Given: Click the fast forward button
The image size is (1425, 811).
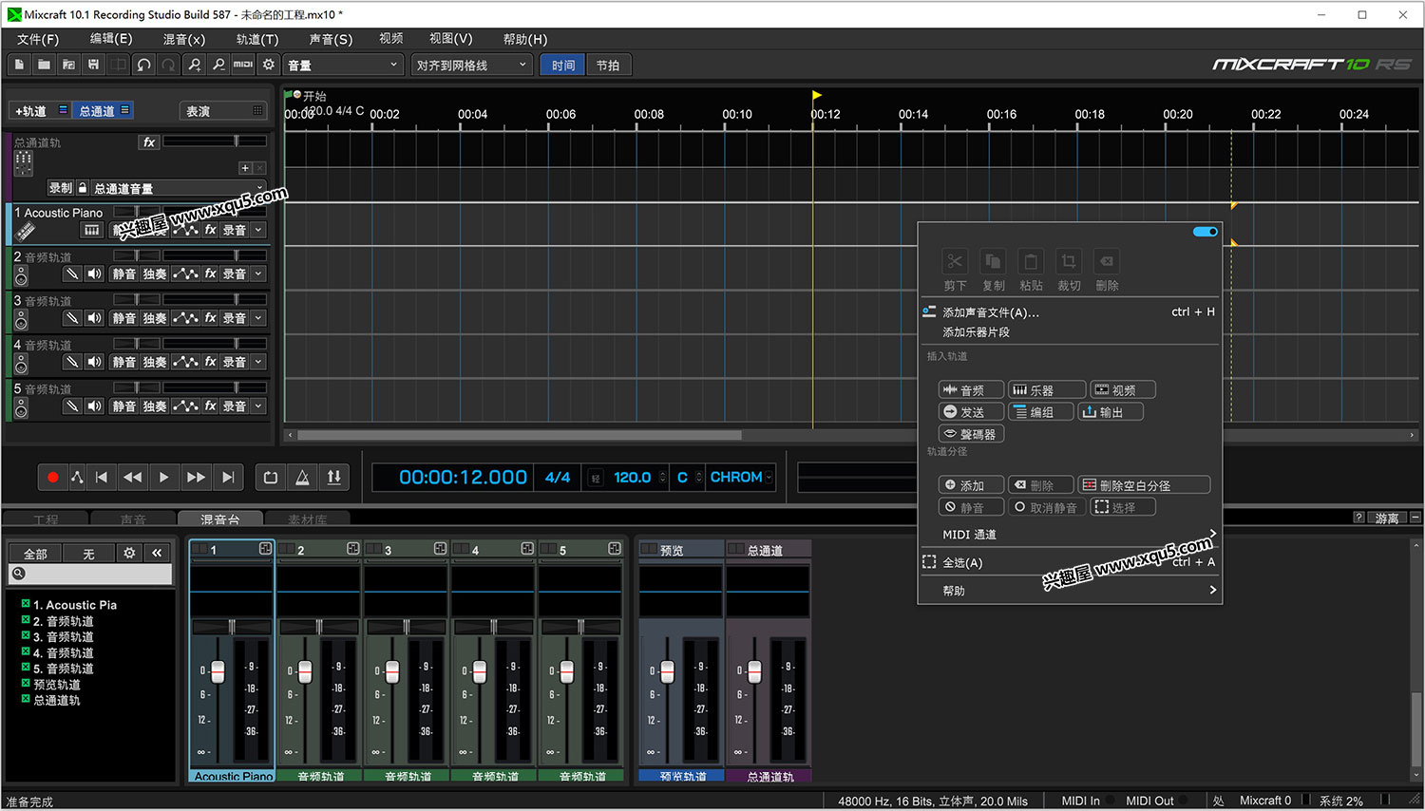Looking at the screenshot, I should (x=196, y=478).
